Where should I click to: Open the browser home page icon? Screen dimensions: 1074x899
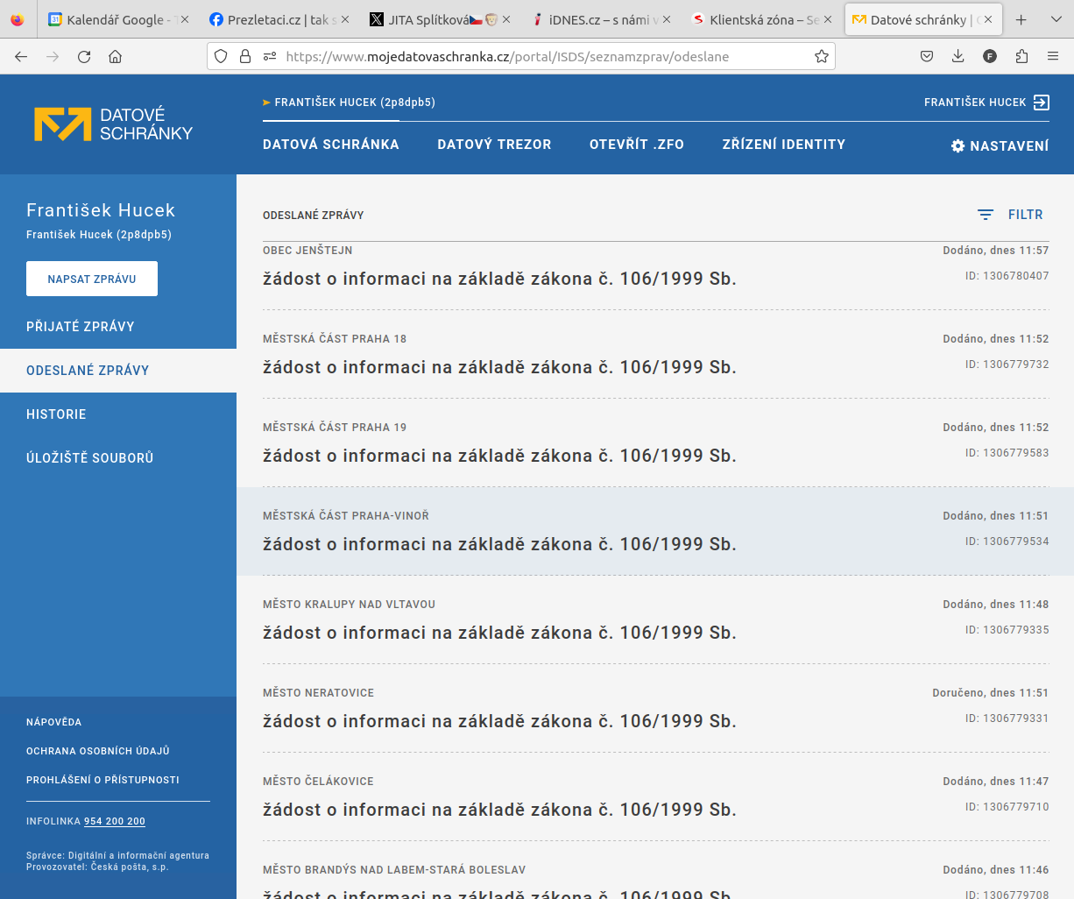click(115, 56)
